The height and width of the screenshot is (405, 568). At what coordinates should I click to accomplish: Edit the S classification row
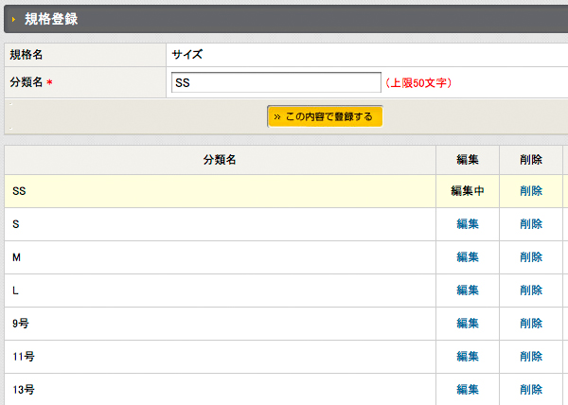click(x=468, y=224)
